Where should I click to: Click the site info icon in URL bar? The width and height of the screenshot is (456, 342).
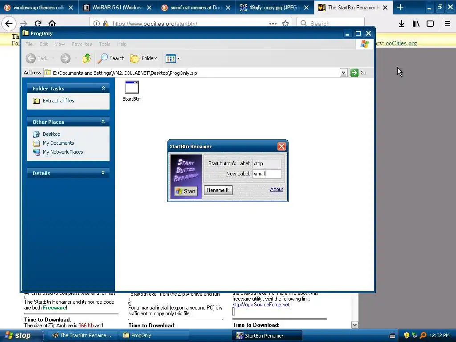97,24
